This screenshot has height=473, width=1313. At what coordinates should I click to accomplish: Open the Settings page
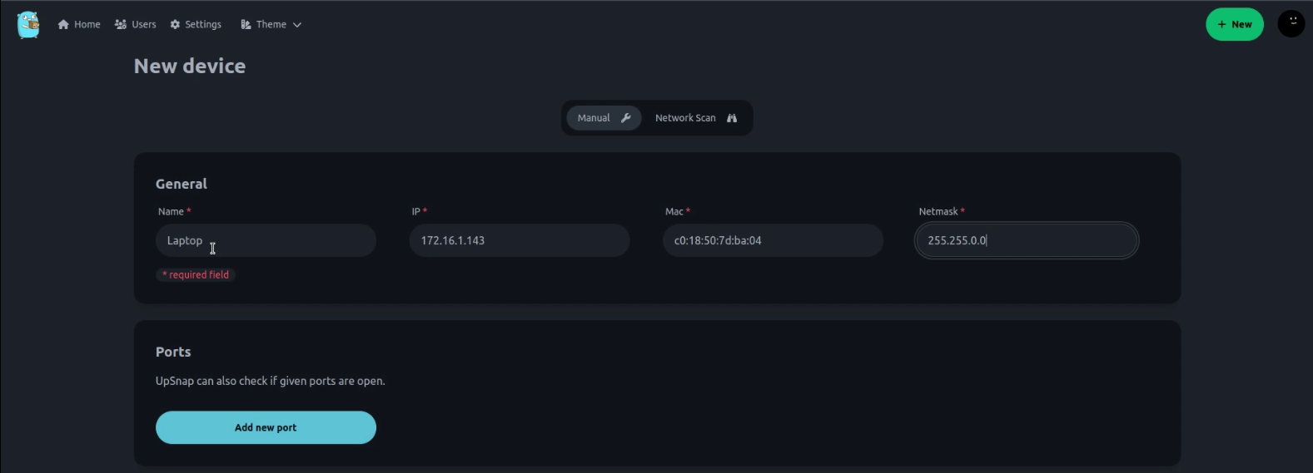coord(196,25)
